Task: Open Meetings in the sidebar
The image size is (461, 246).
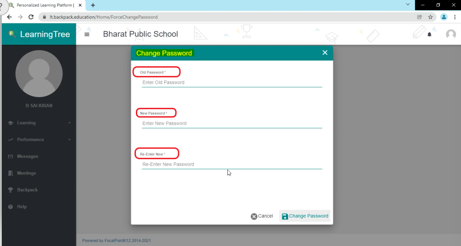Action: coord(26,173)
